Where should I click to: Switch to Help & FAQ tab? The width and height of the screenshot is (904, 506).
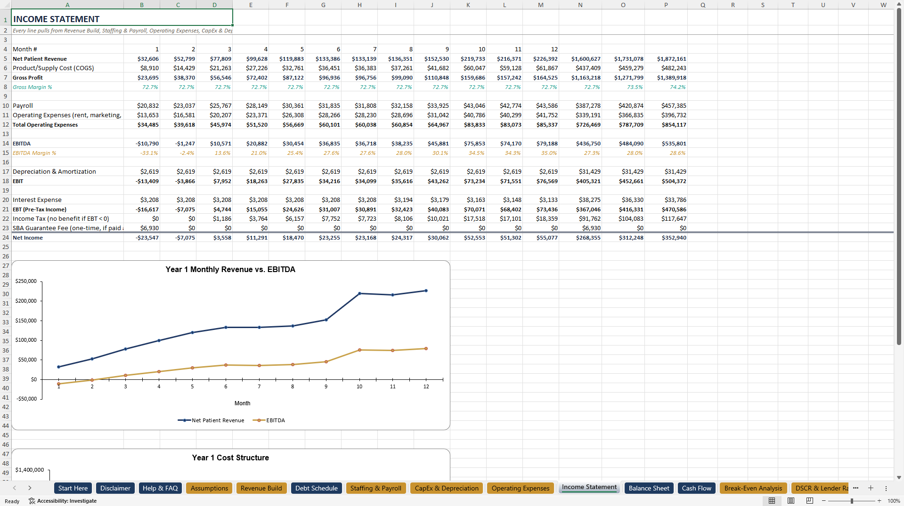pyautogui.click(x=160, y=488)
